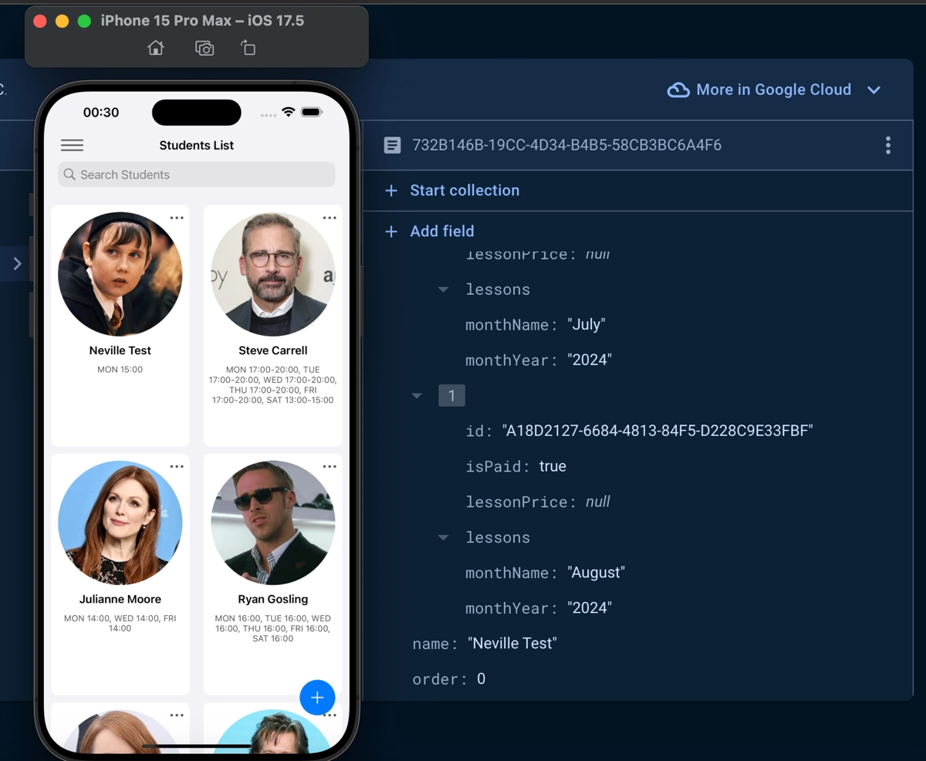926x761 pixels.
Task: Click the Firestore document icon beside the document ID
Action: pyautogui.click(x=393, y=145)
